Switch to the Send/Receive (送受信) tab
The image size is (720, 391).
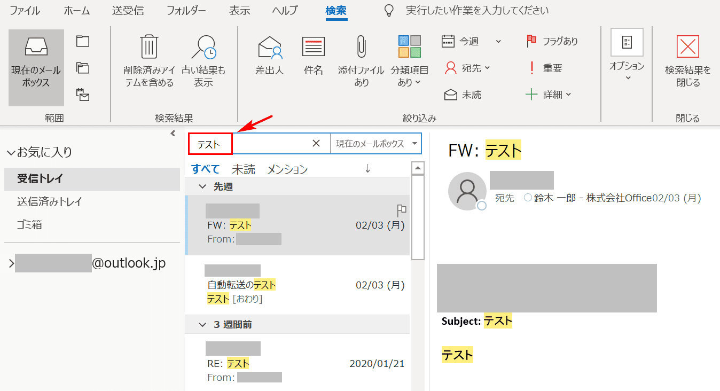tap(128, 11)
